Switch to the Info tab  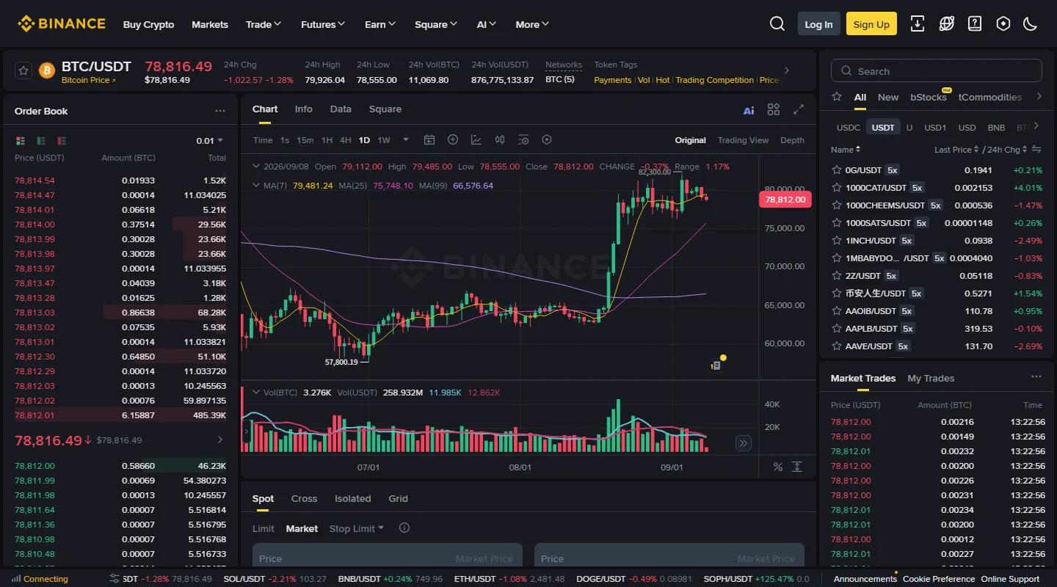click(x=303, y=109)
